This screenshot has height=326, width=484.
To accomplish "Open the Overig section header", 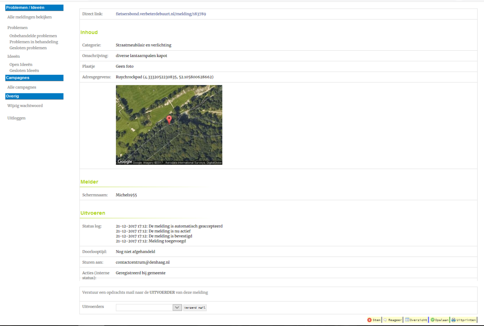I will point(34,96).
